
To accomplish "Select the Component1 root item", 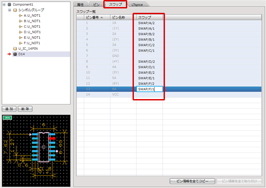I will coord(23,4).
